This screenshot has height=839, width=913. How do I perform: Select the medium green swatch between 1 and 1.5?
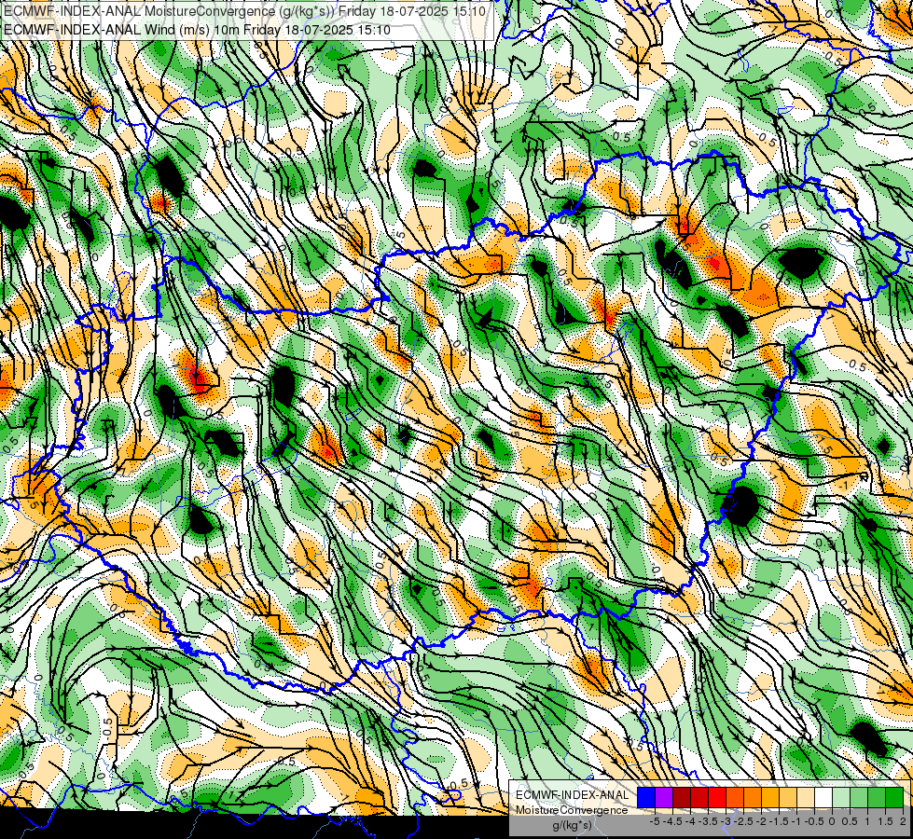pos(877,798)
